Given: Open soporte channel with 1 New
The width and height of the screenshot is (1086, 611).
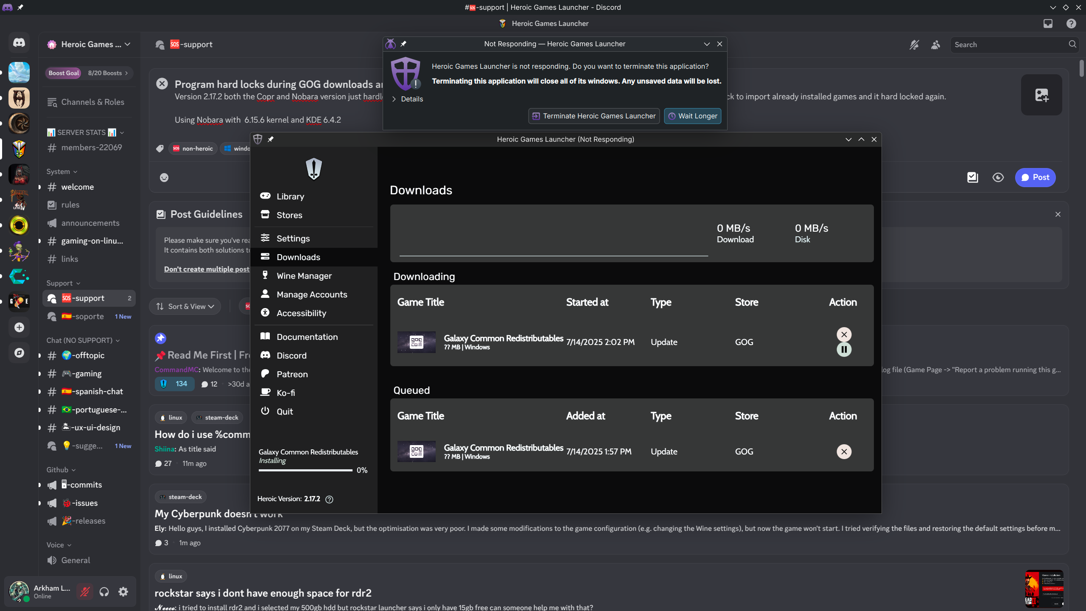Looking at the screenshot, I should [x=89, y=317].
